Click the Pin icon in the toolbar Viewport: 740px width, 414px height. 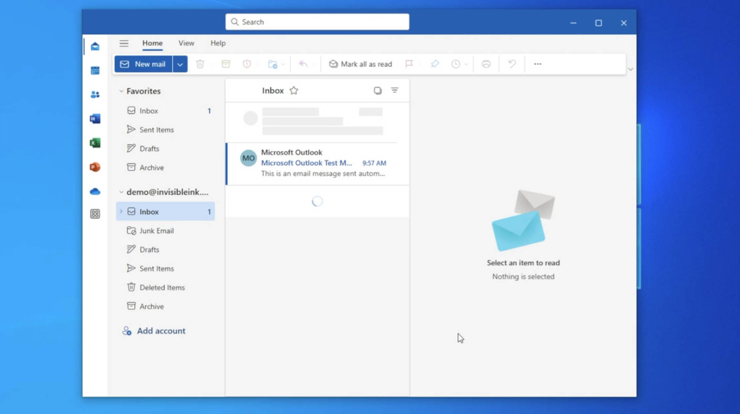pos(435,64)
